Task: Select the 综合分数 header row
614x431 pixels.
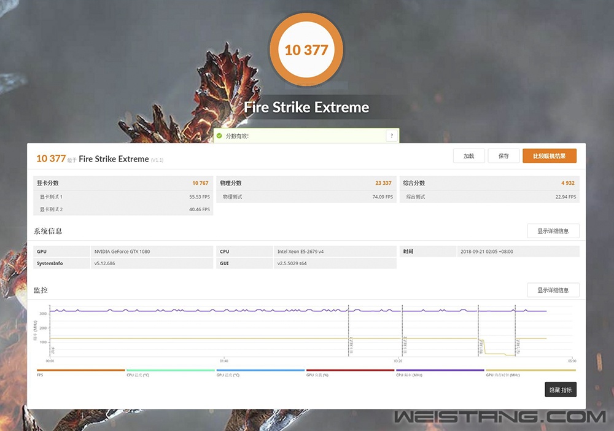Action: (x=489, y=183)
